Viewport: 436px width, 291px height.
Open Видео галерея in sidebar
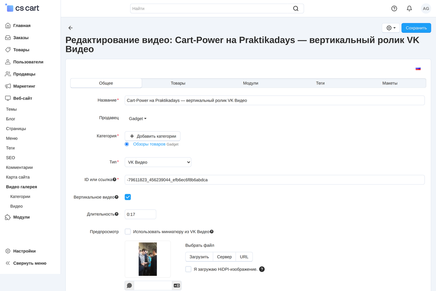coord(21,187)
